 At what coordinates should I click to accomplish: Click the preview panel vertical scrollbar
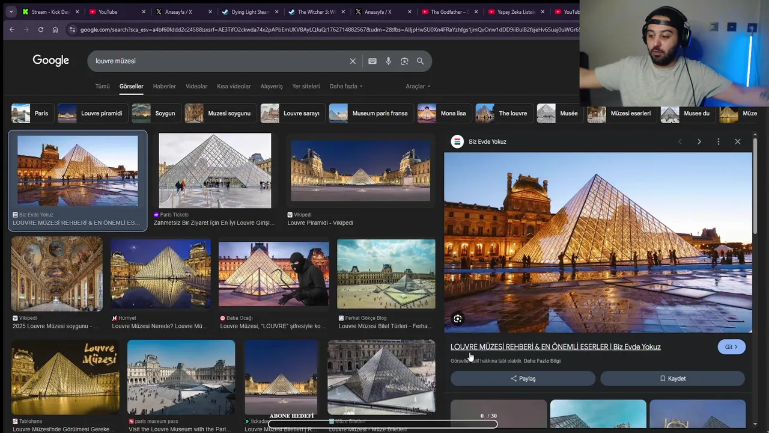coord(755,186)
